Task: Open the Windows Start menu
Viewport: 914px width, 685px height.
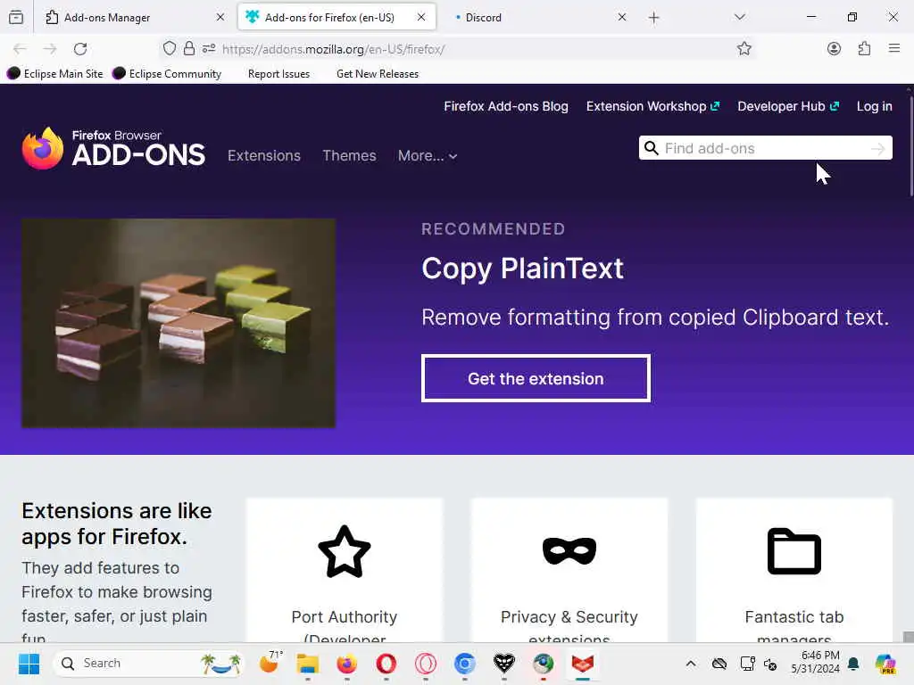Action: [29, 664]
